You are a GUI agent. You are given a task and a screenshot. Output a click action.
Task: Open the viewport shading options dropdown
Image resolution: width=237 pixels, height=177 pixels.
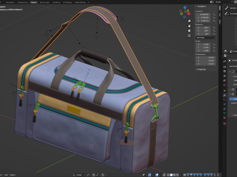pyautogui.click(x=181, y=175)
